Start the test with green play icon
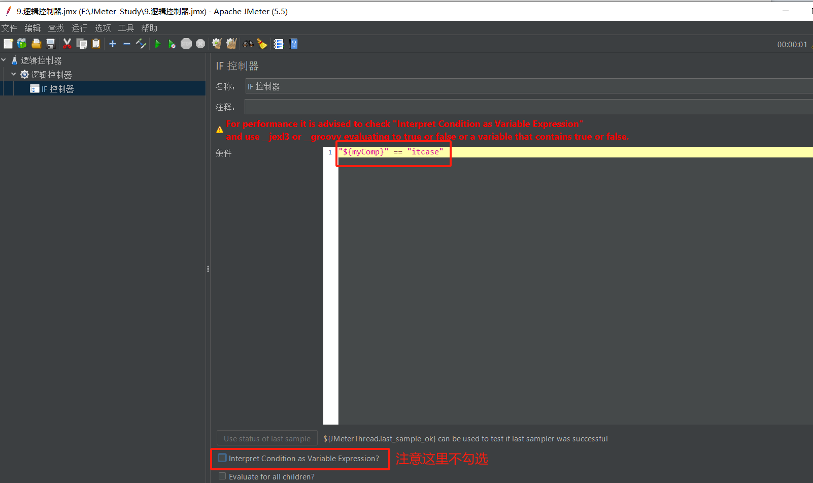 tap(158, 44)
